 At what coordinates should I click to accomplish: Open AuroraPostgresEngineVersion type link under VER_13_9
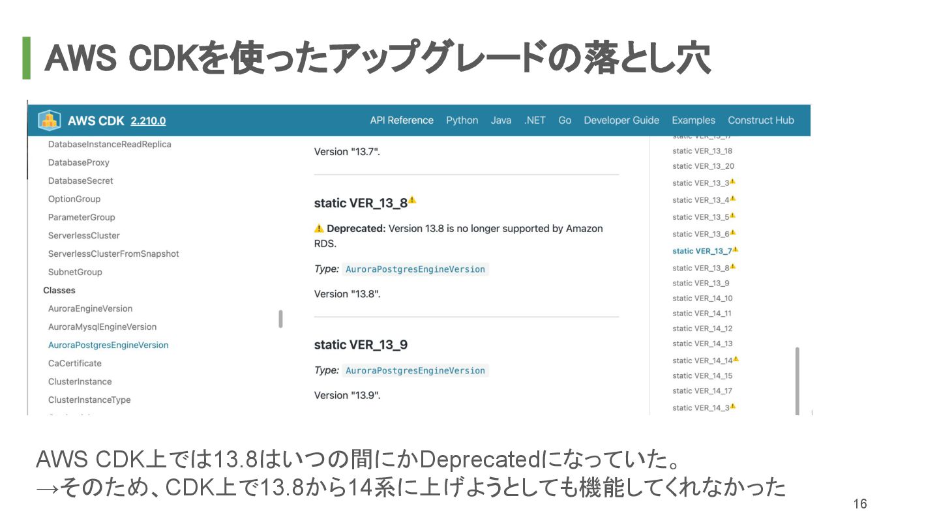tap(415, 370)
